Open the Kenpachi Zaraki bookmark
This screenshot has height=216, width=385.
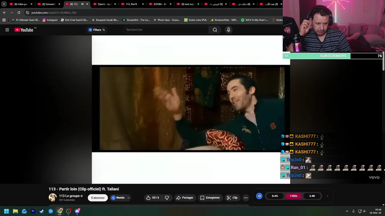pos(105,20)
